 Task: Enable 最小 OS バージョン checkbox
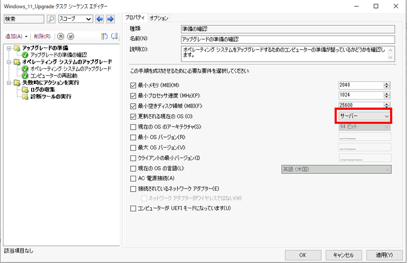coord(133,137)
